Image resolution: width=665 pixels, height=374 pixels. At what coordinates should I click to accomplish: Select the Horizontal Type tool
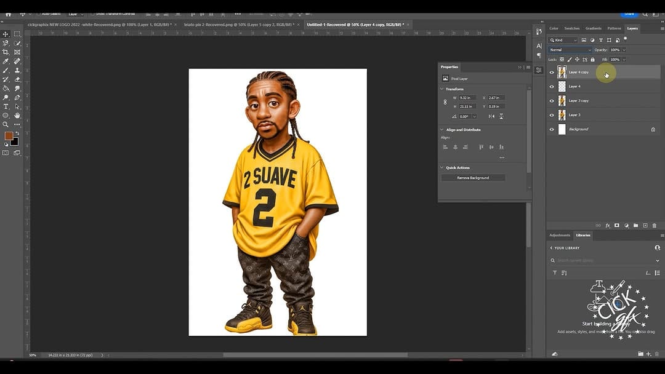pyautogui.click(x=6, y=106)
